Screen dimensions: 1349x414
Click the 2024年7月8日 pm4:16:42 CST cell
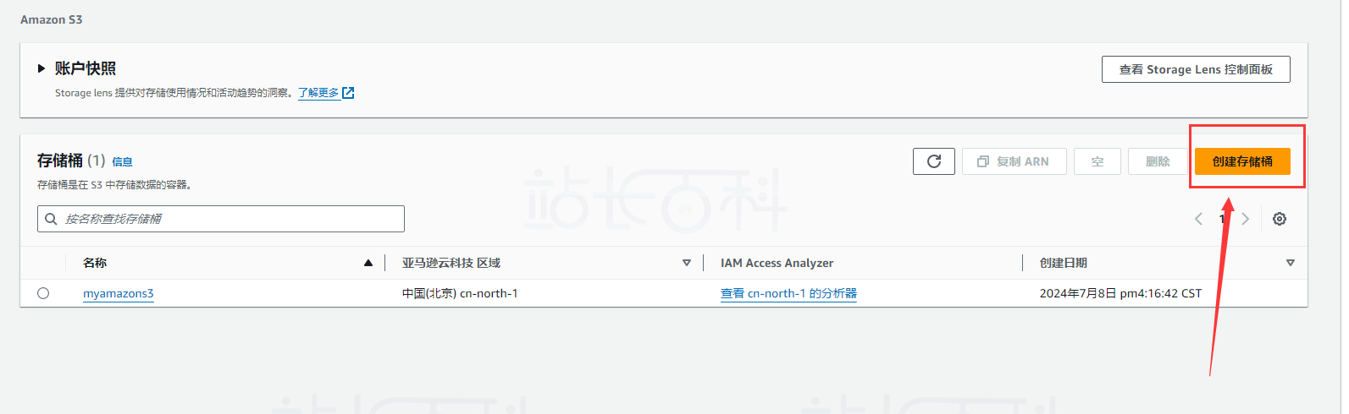(1120, 293)
